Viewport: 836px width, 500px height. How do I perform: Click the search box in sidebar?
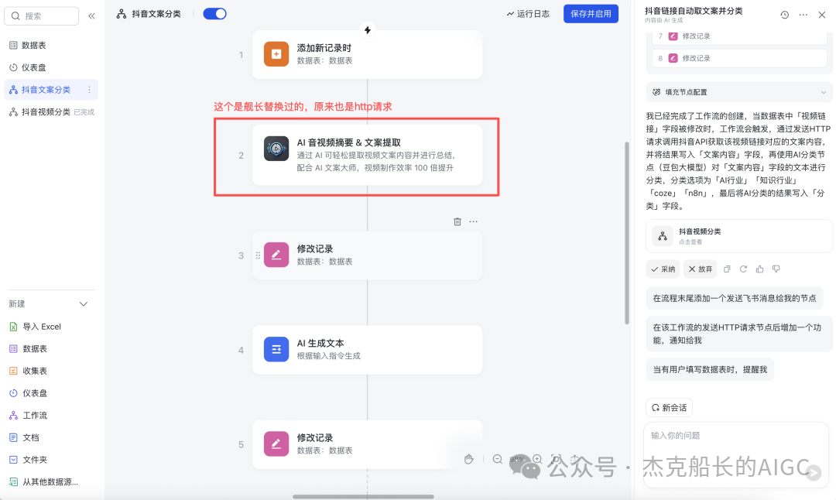point(42,16)
